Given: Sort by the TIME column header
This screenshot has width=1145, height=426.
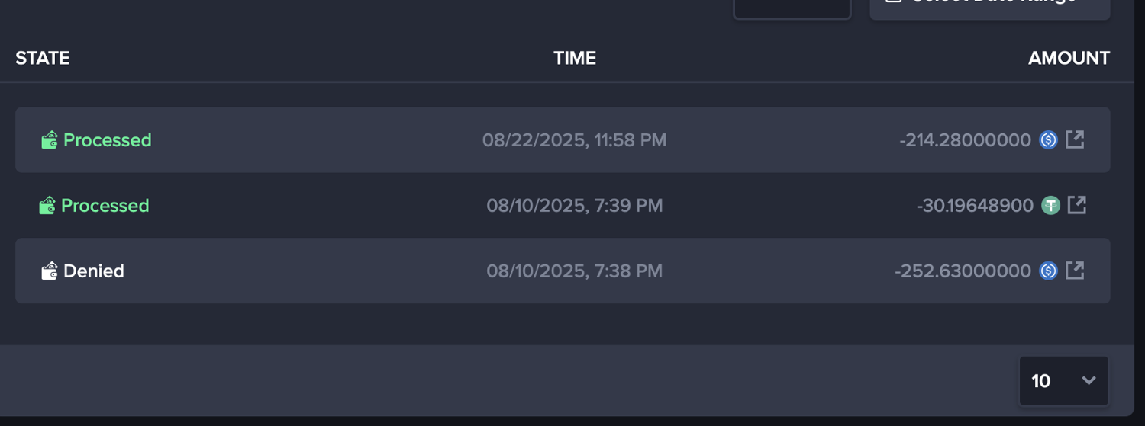Looking at the screenshot, I should tap(575, 58).
